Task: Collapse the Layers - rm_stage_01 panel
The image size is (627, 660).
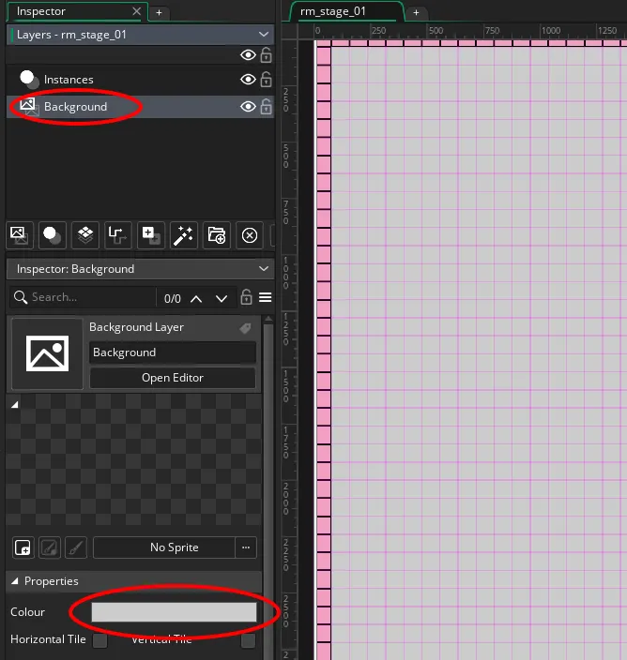Action: click(264, 34)
